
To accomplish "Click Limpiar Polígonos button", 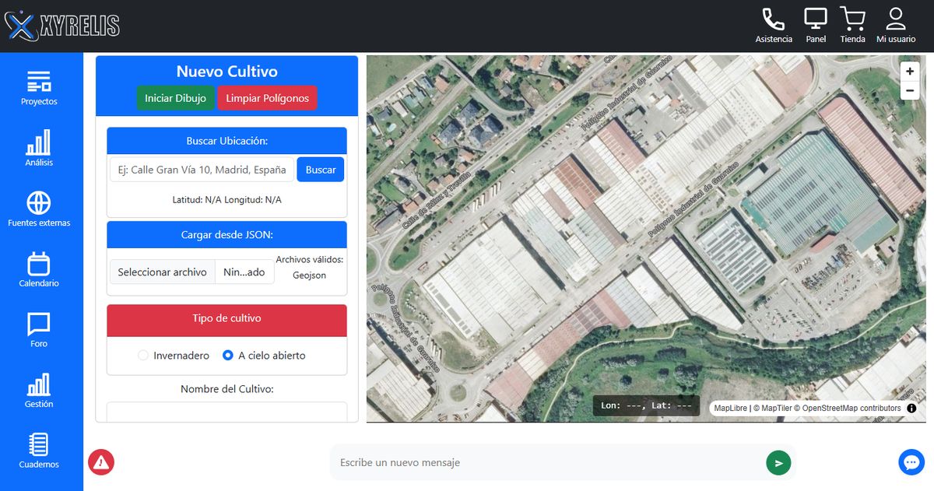I will pos(268,98).
